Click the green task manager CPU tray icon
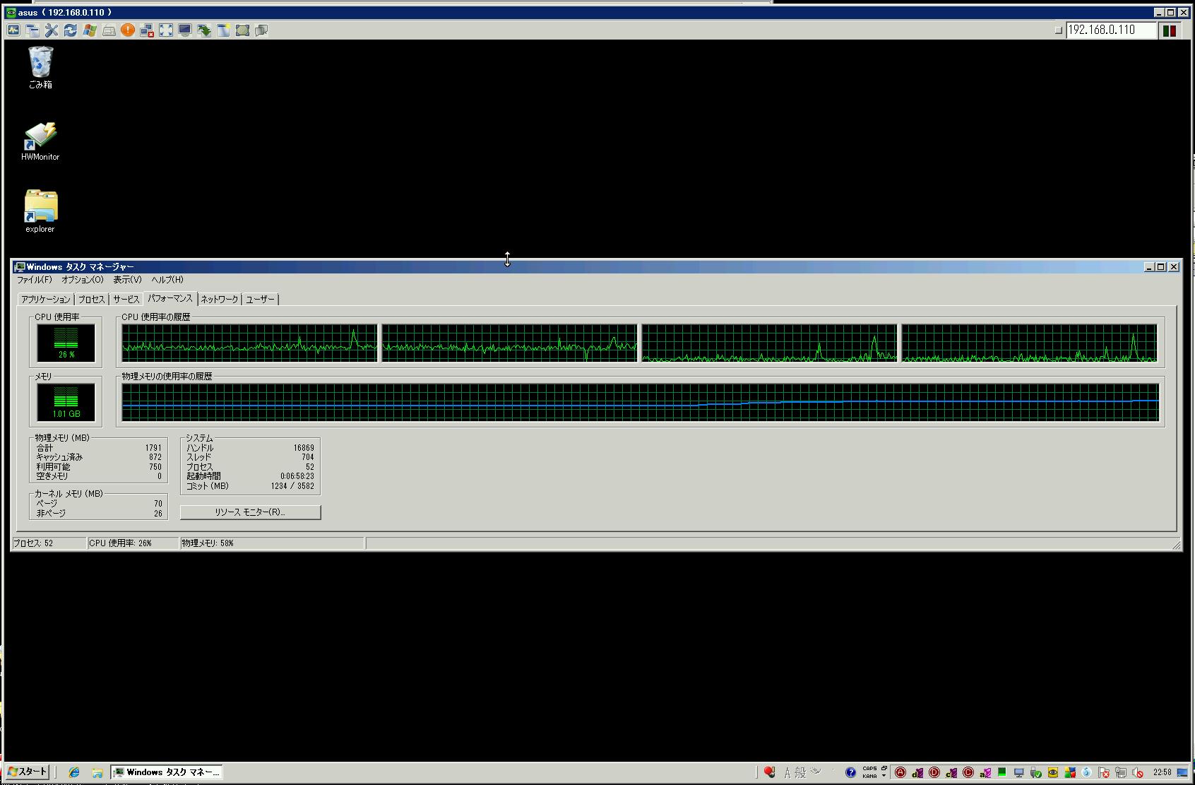 (x=1002, y=772)
